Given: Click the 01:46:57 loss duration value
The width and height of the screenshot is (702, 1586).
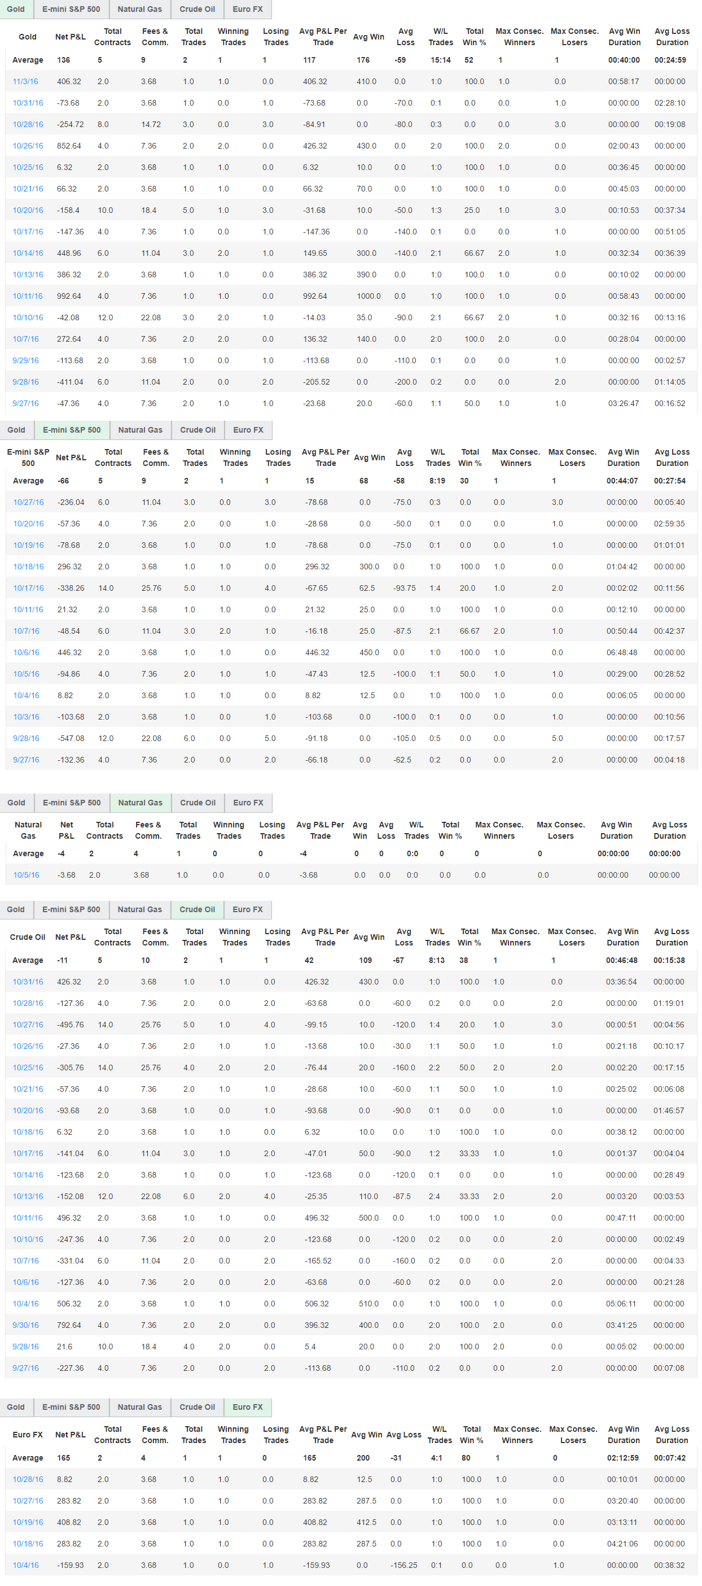Looking at the screenshot, I should pyautogui.click(x=668, y=1110).
